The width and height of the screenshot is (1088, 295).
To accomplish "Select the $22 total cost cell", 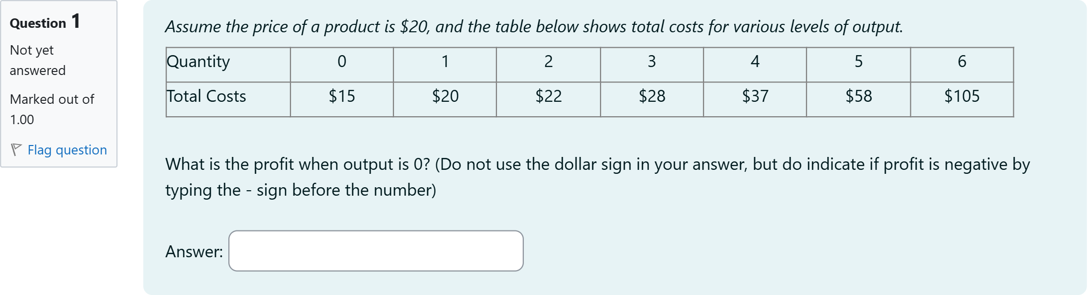I will pos(548,96).
